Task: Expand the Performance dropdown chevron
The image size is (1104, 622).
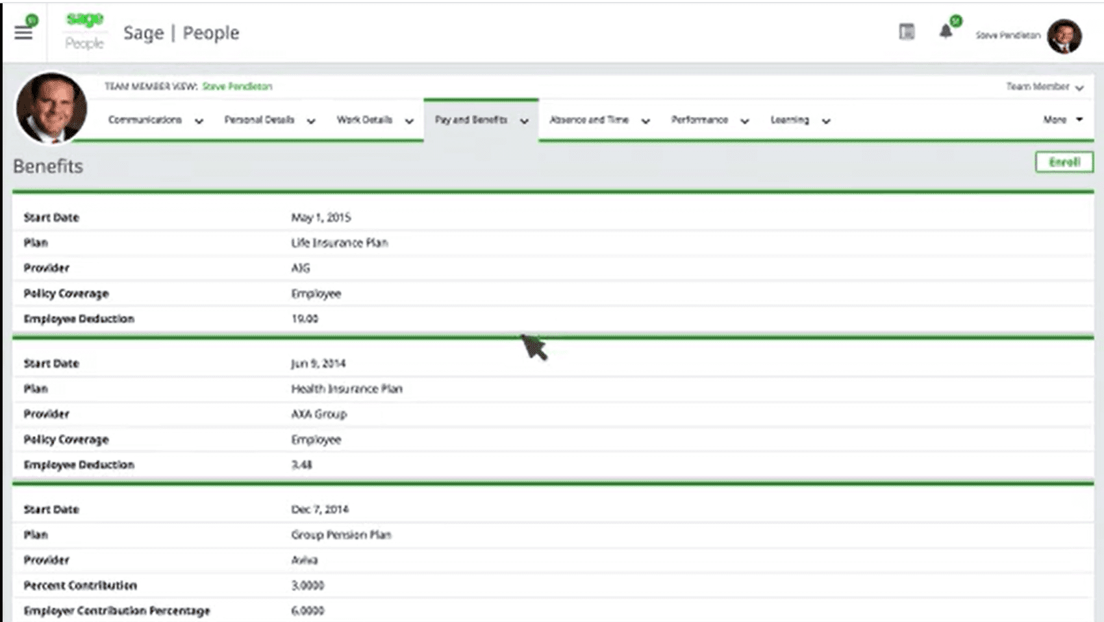Action: coord(745,121)
